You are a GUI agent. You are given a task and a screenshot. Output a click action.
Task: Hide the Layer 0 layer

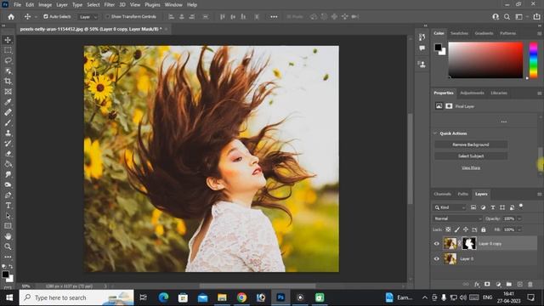tap(436, 258)
